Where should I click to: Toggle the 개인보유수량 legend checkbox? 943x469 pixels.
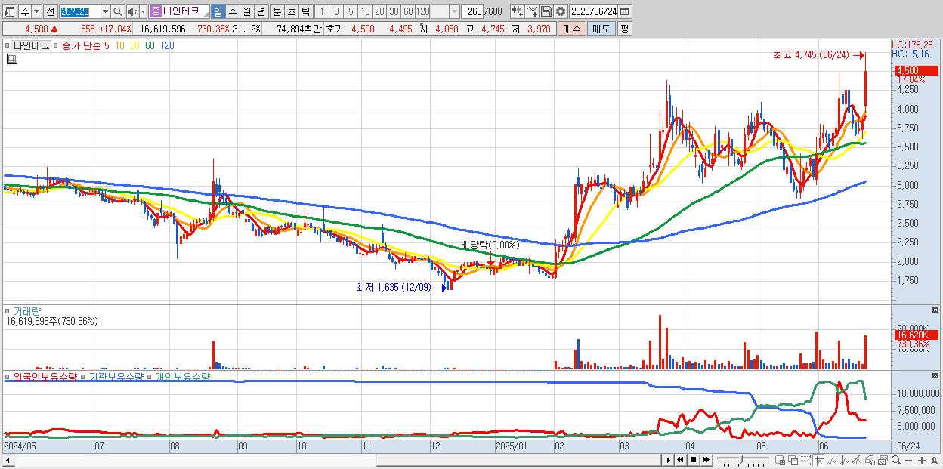coord(150,375)
